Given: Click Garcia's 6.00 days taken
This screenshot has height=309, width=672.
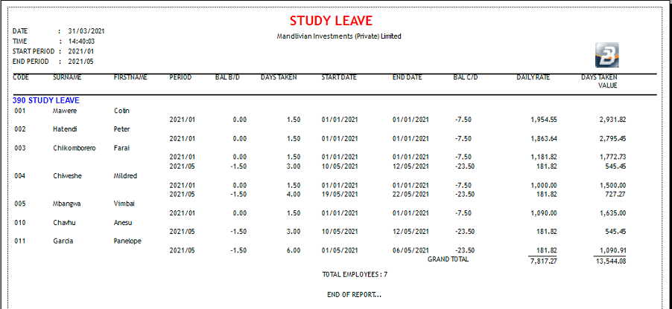Looking at the screenshot, I should (294, 250).
